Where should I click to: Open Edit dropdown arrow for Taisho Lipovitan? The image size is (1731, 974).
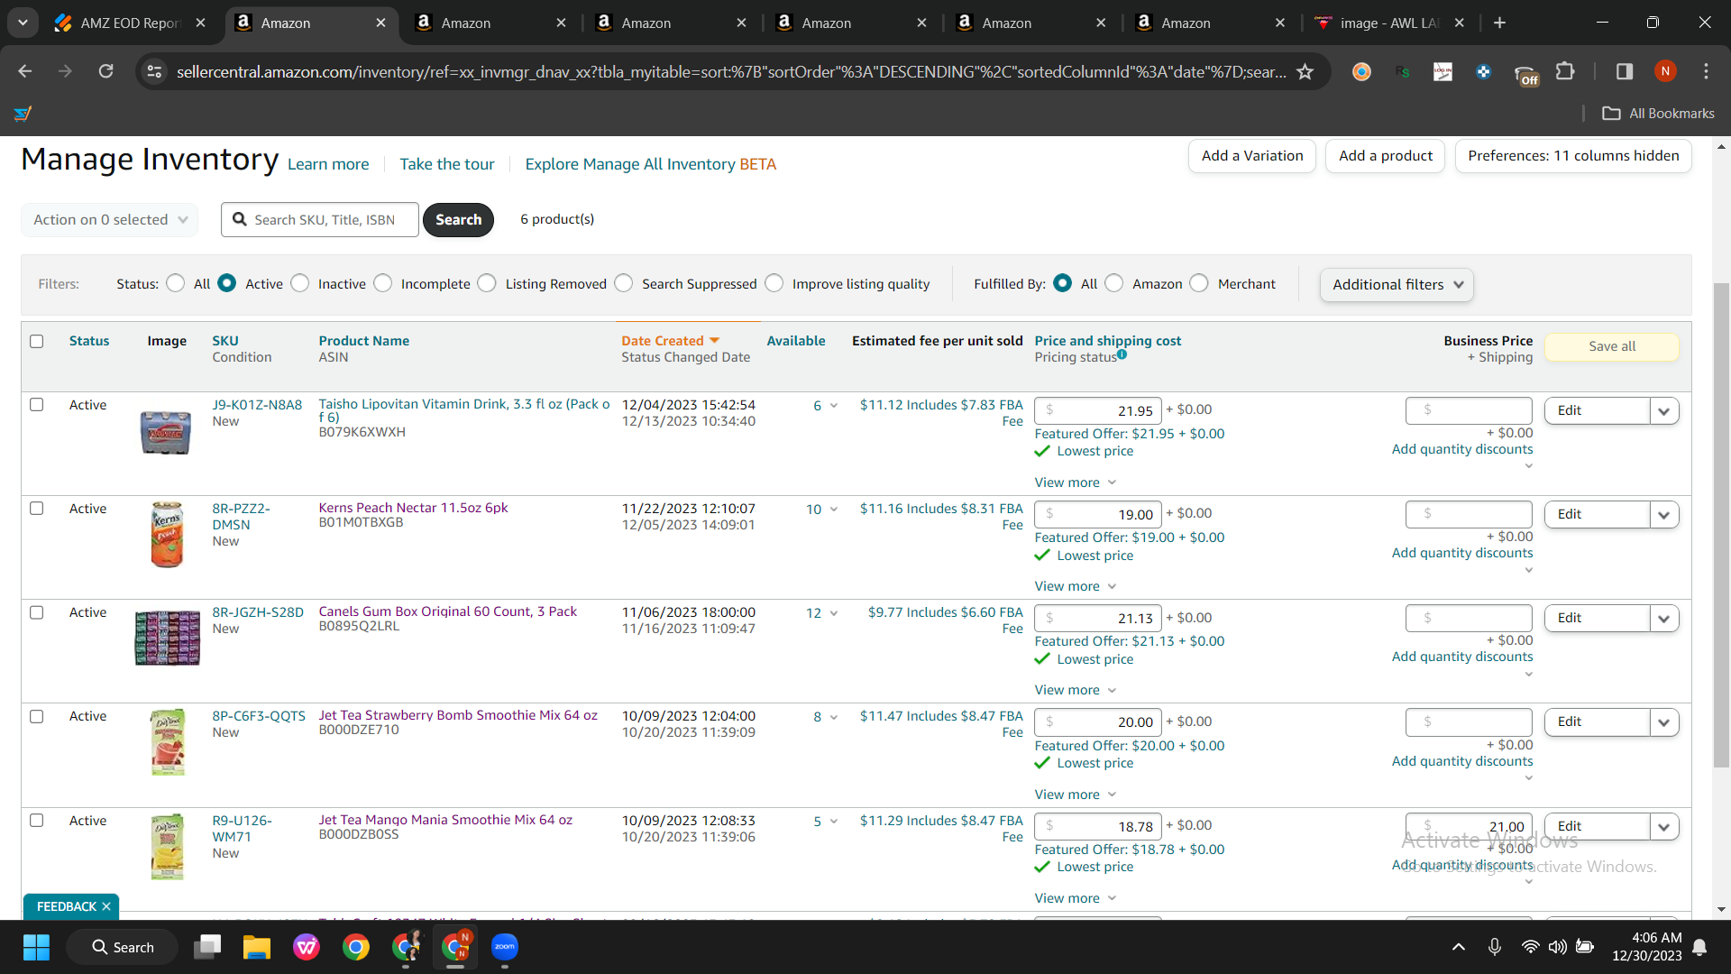(x=1664, y=411)
